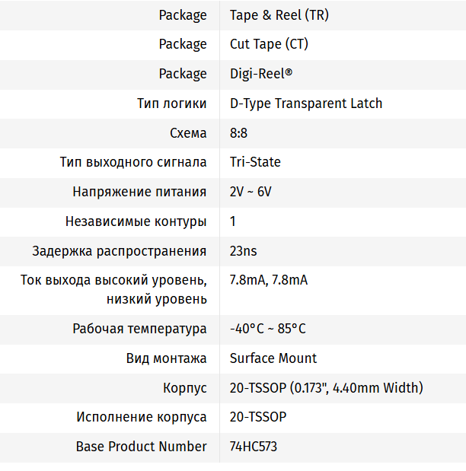Click the Исполнение корпуса label
Screen dimensions: 466x471
pyautogui.click(x=142, y=417)
